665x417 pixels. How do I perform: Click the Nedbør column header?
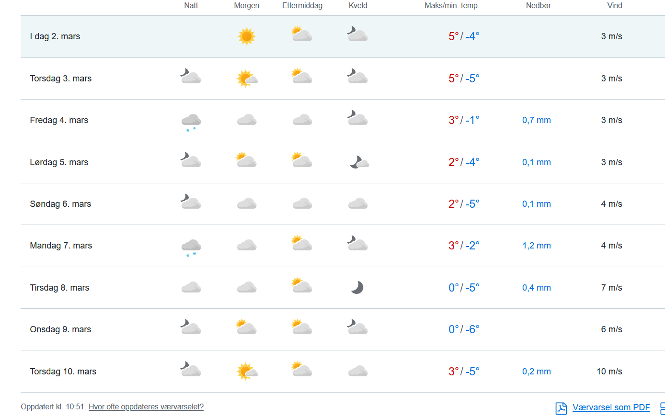(538, 6)
